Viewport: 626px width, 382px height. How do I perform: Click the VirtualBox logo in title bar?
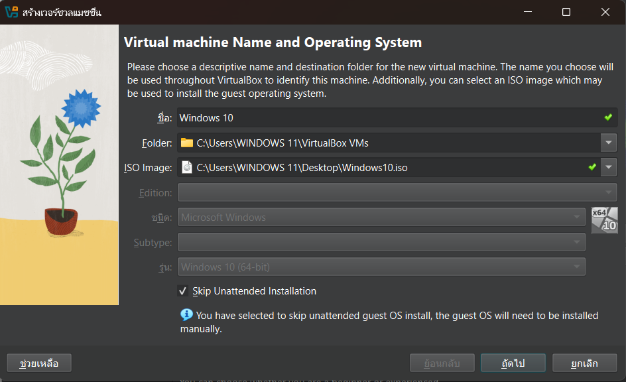[11, 12]
